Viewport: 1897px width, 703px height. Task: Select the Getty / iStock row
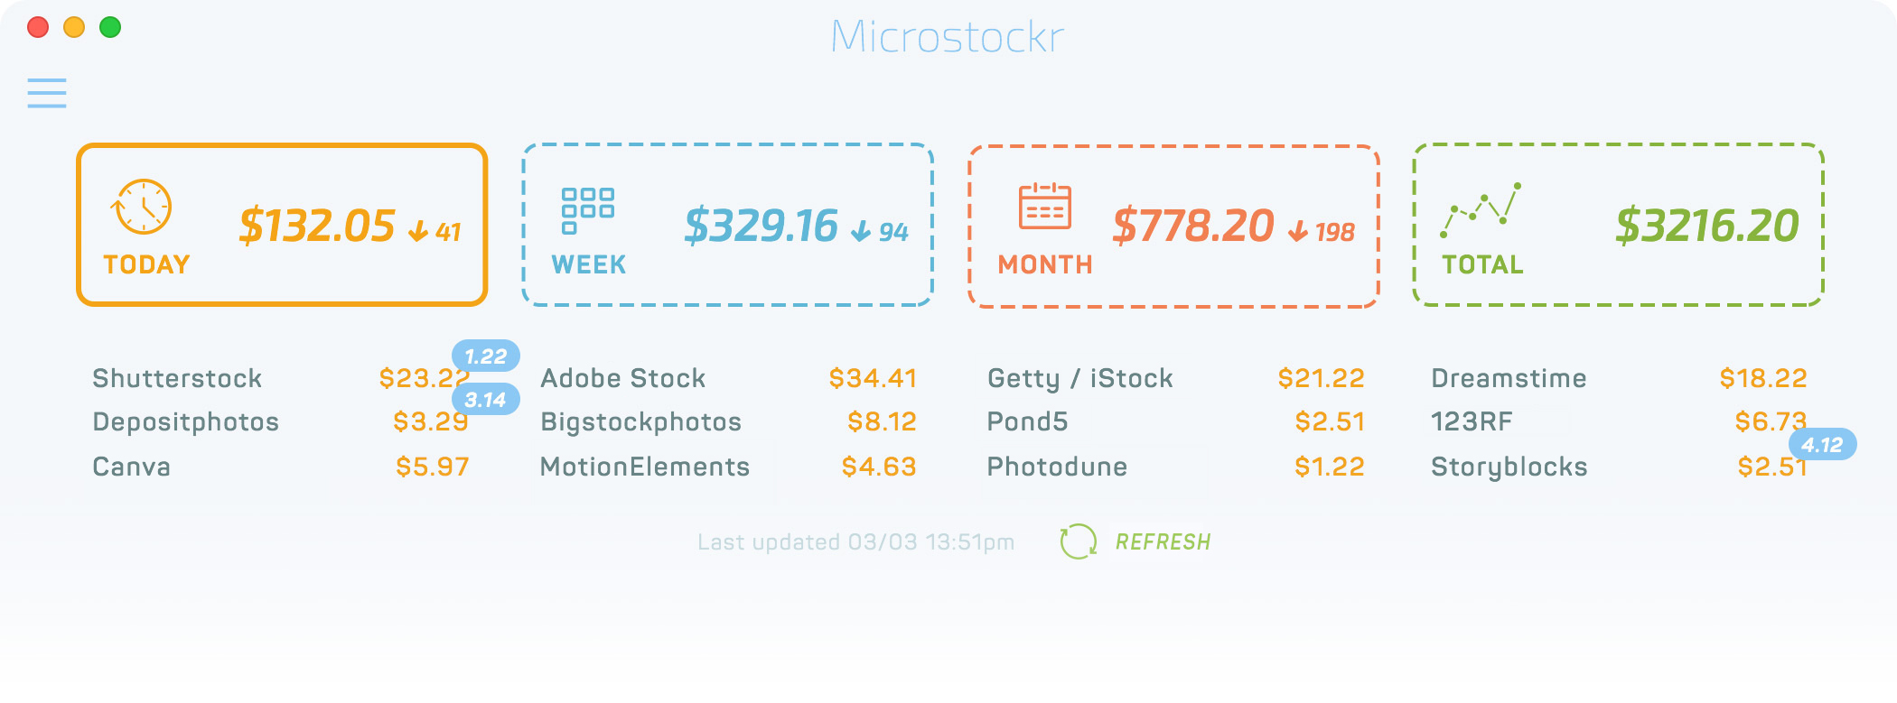pos(1080,378)
